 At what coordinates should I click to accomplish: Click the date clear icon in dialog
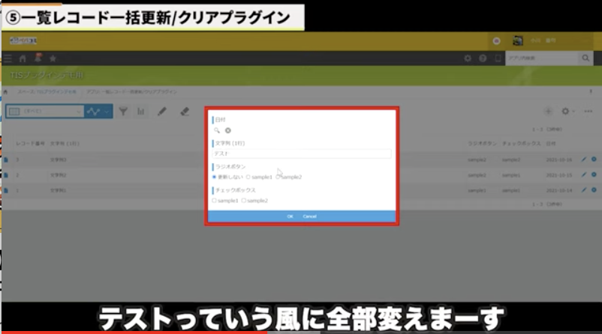227,130
